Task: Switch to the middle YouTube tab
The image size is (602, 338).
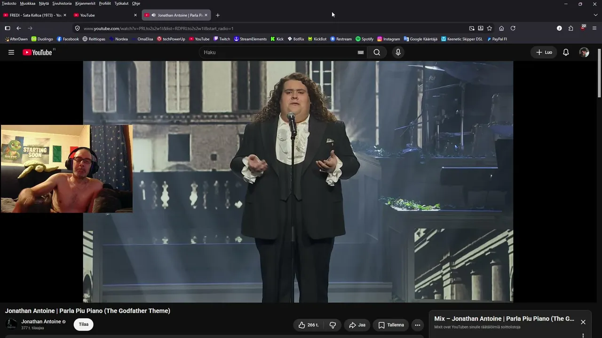Action: pos(105,15)
